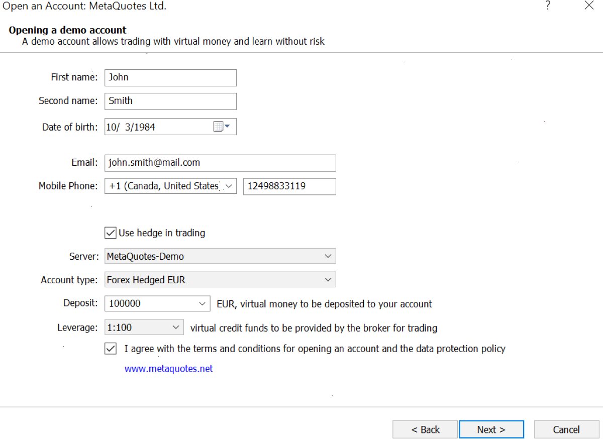Untick the terms and conditions agreement checkbox
Viewport: 603px width, 439px height.
[x=111, y=349]
